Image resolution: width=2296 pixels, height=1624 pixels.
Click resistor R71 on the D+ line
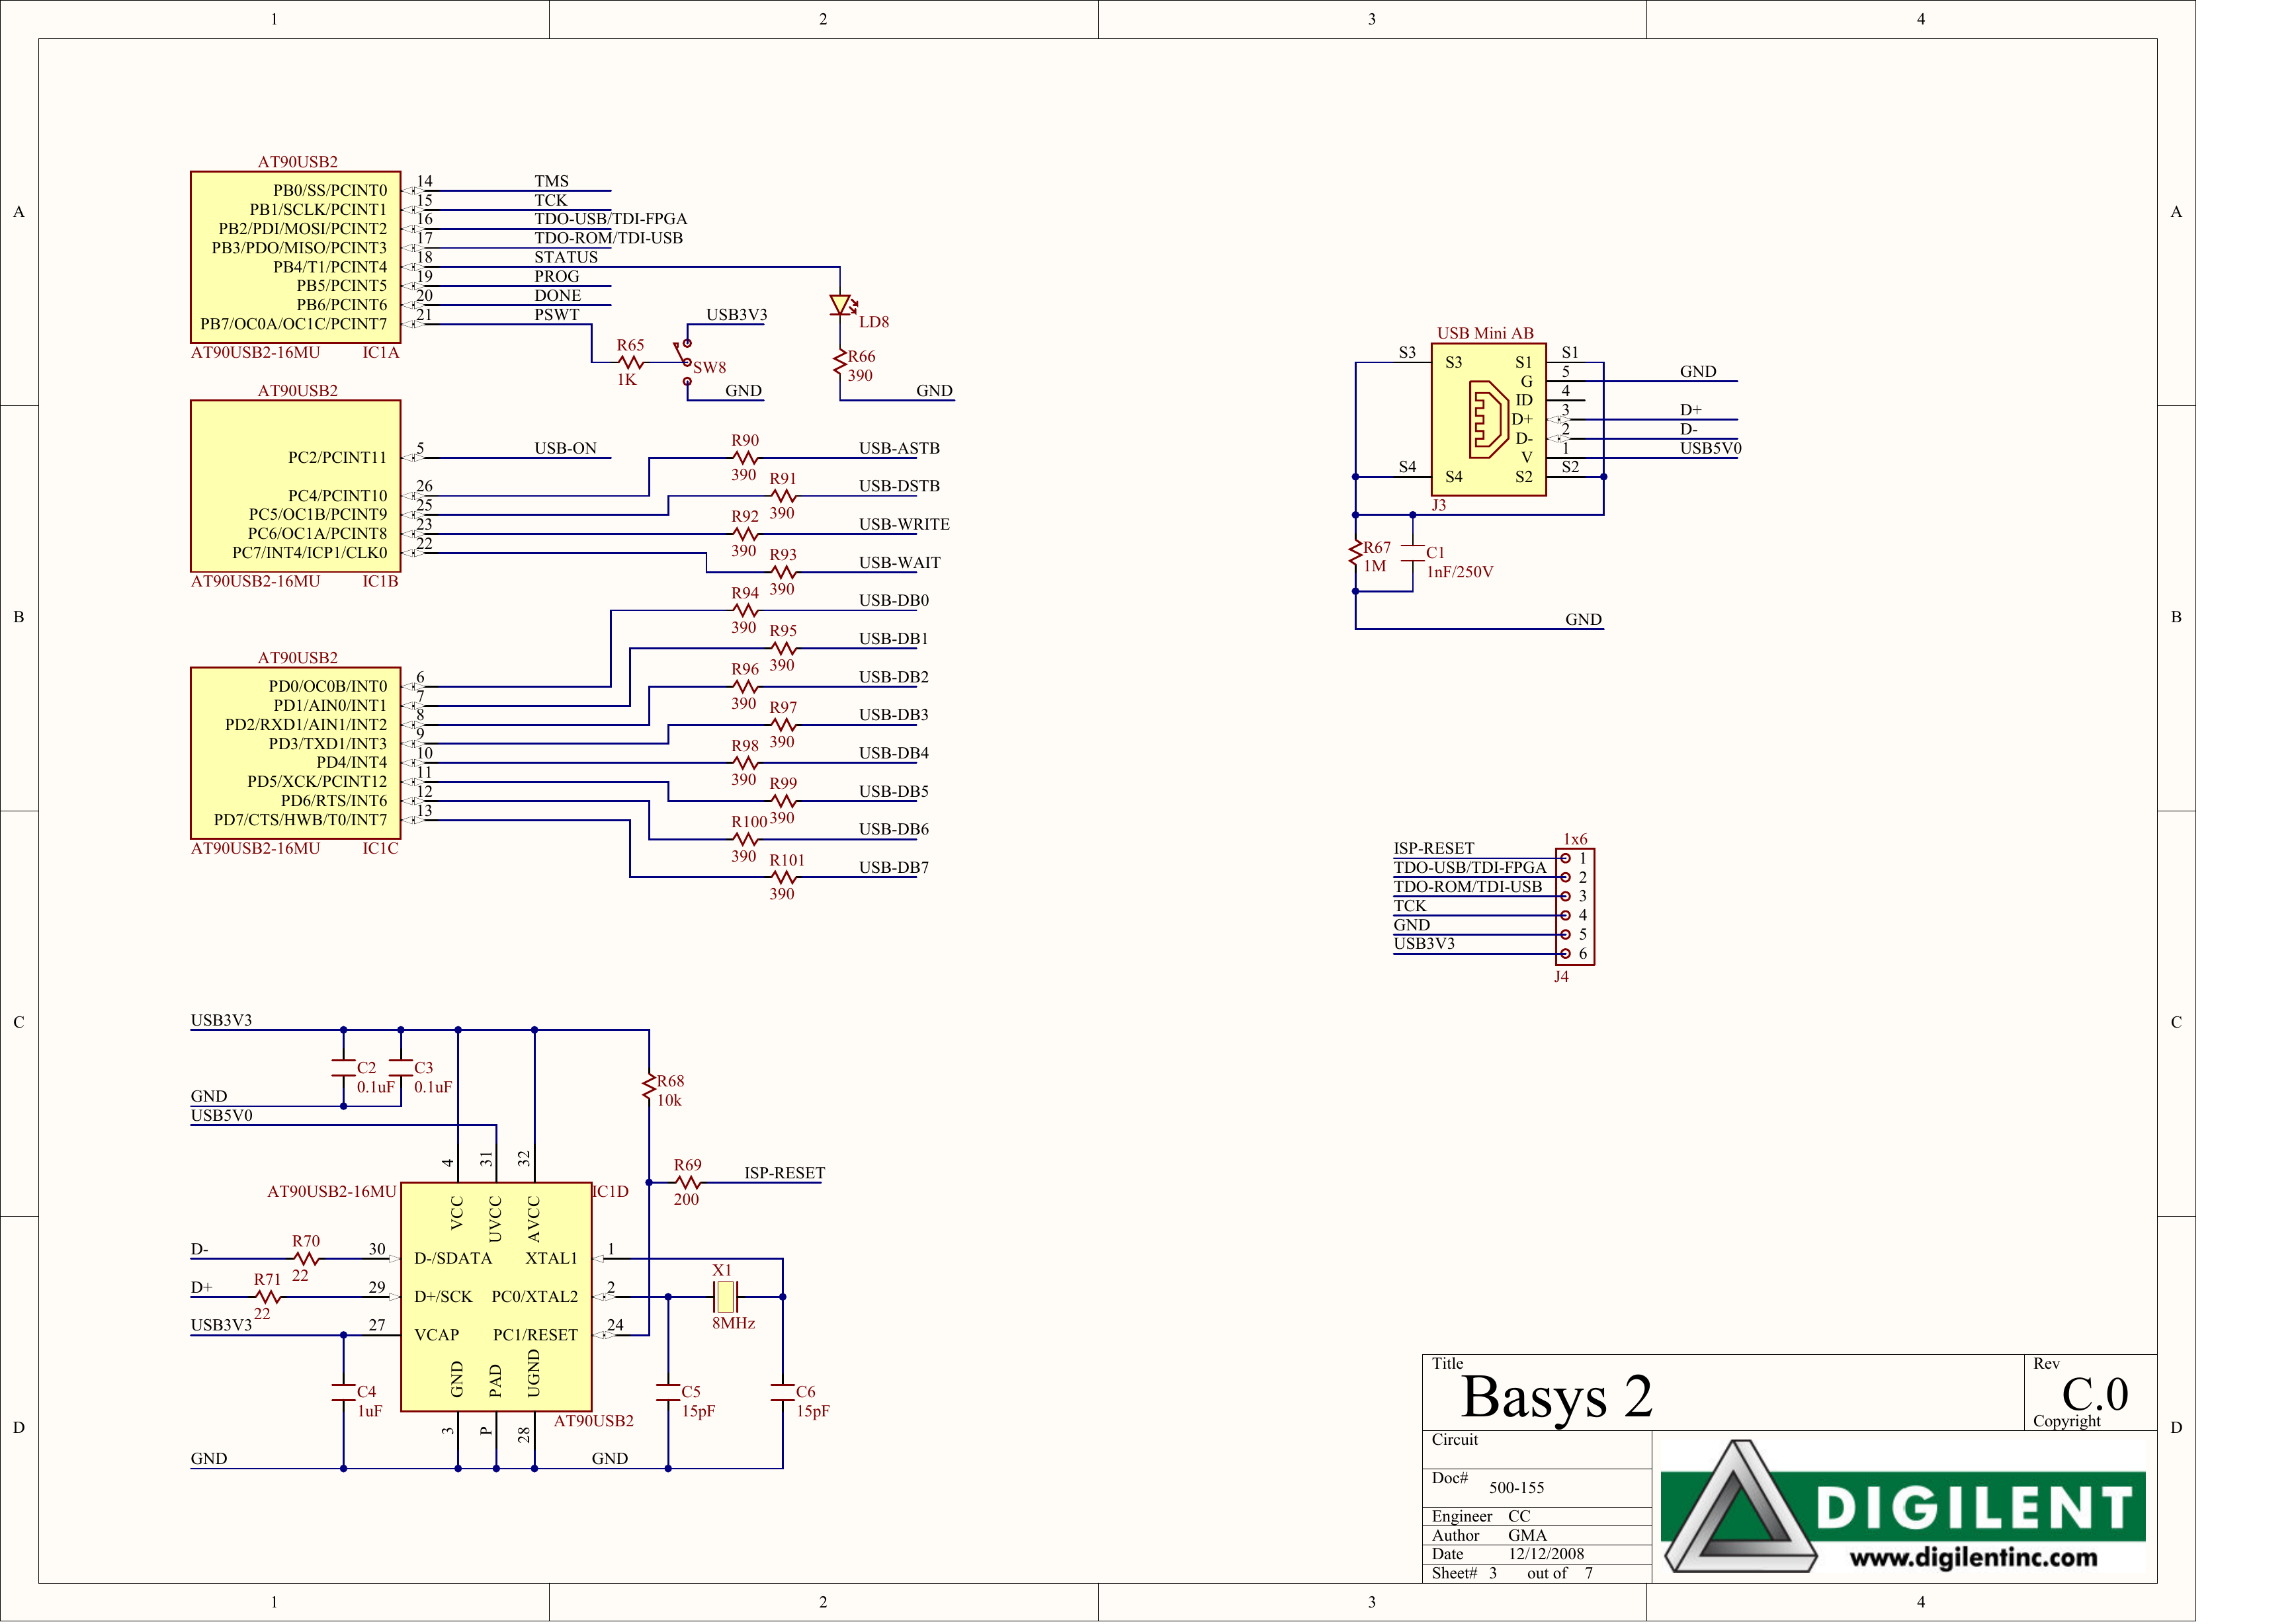[268, 1297]
